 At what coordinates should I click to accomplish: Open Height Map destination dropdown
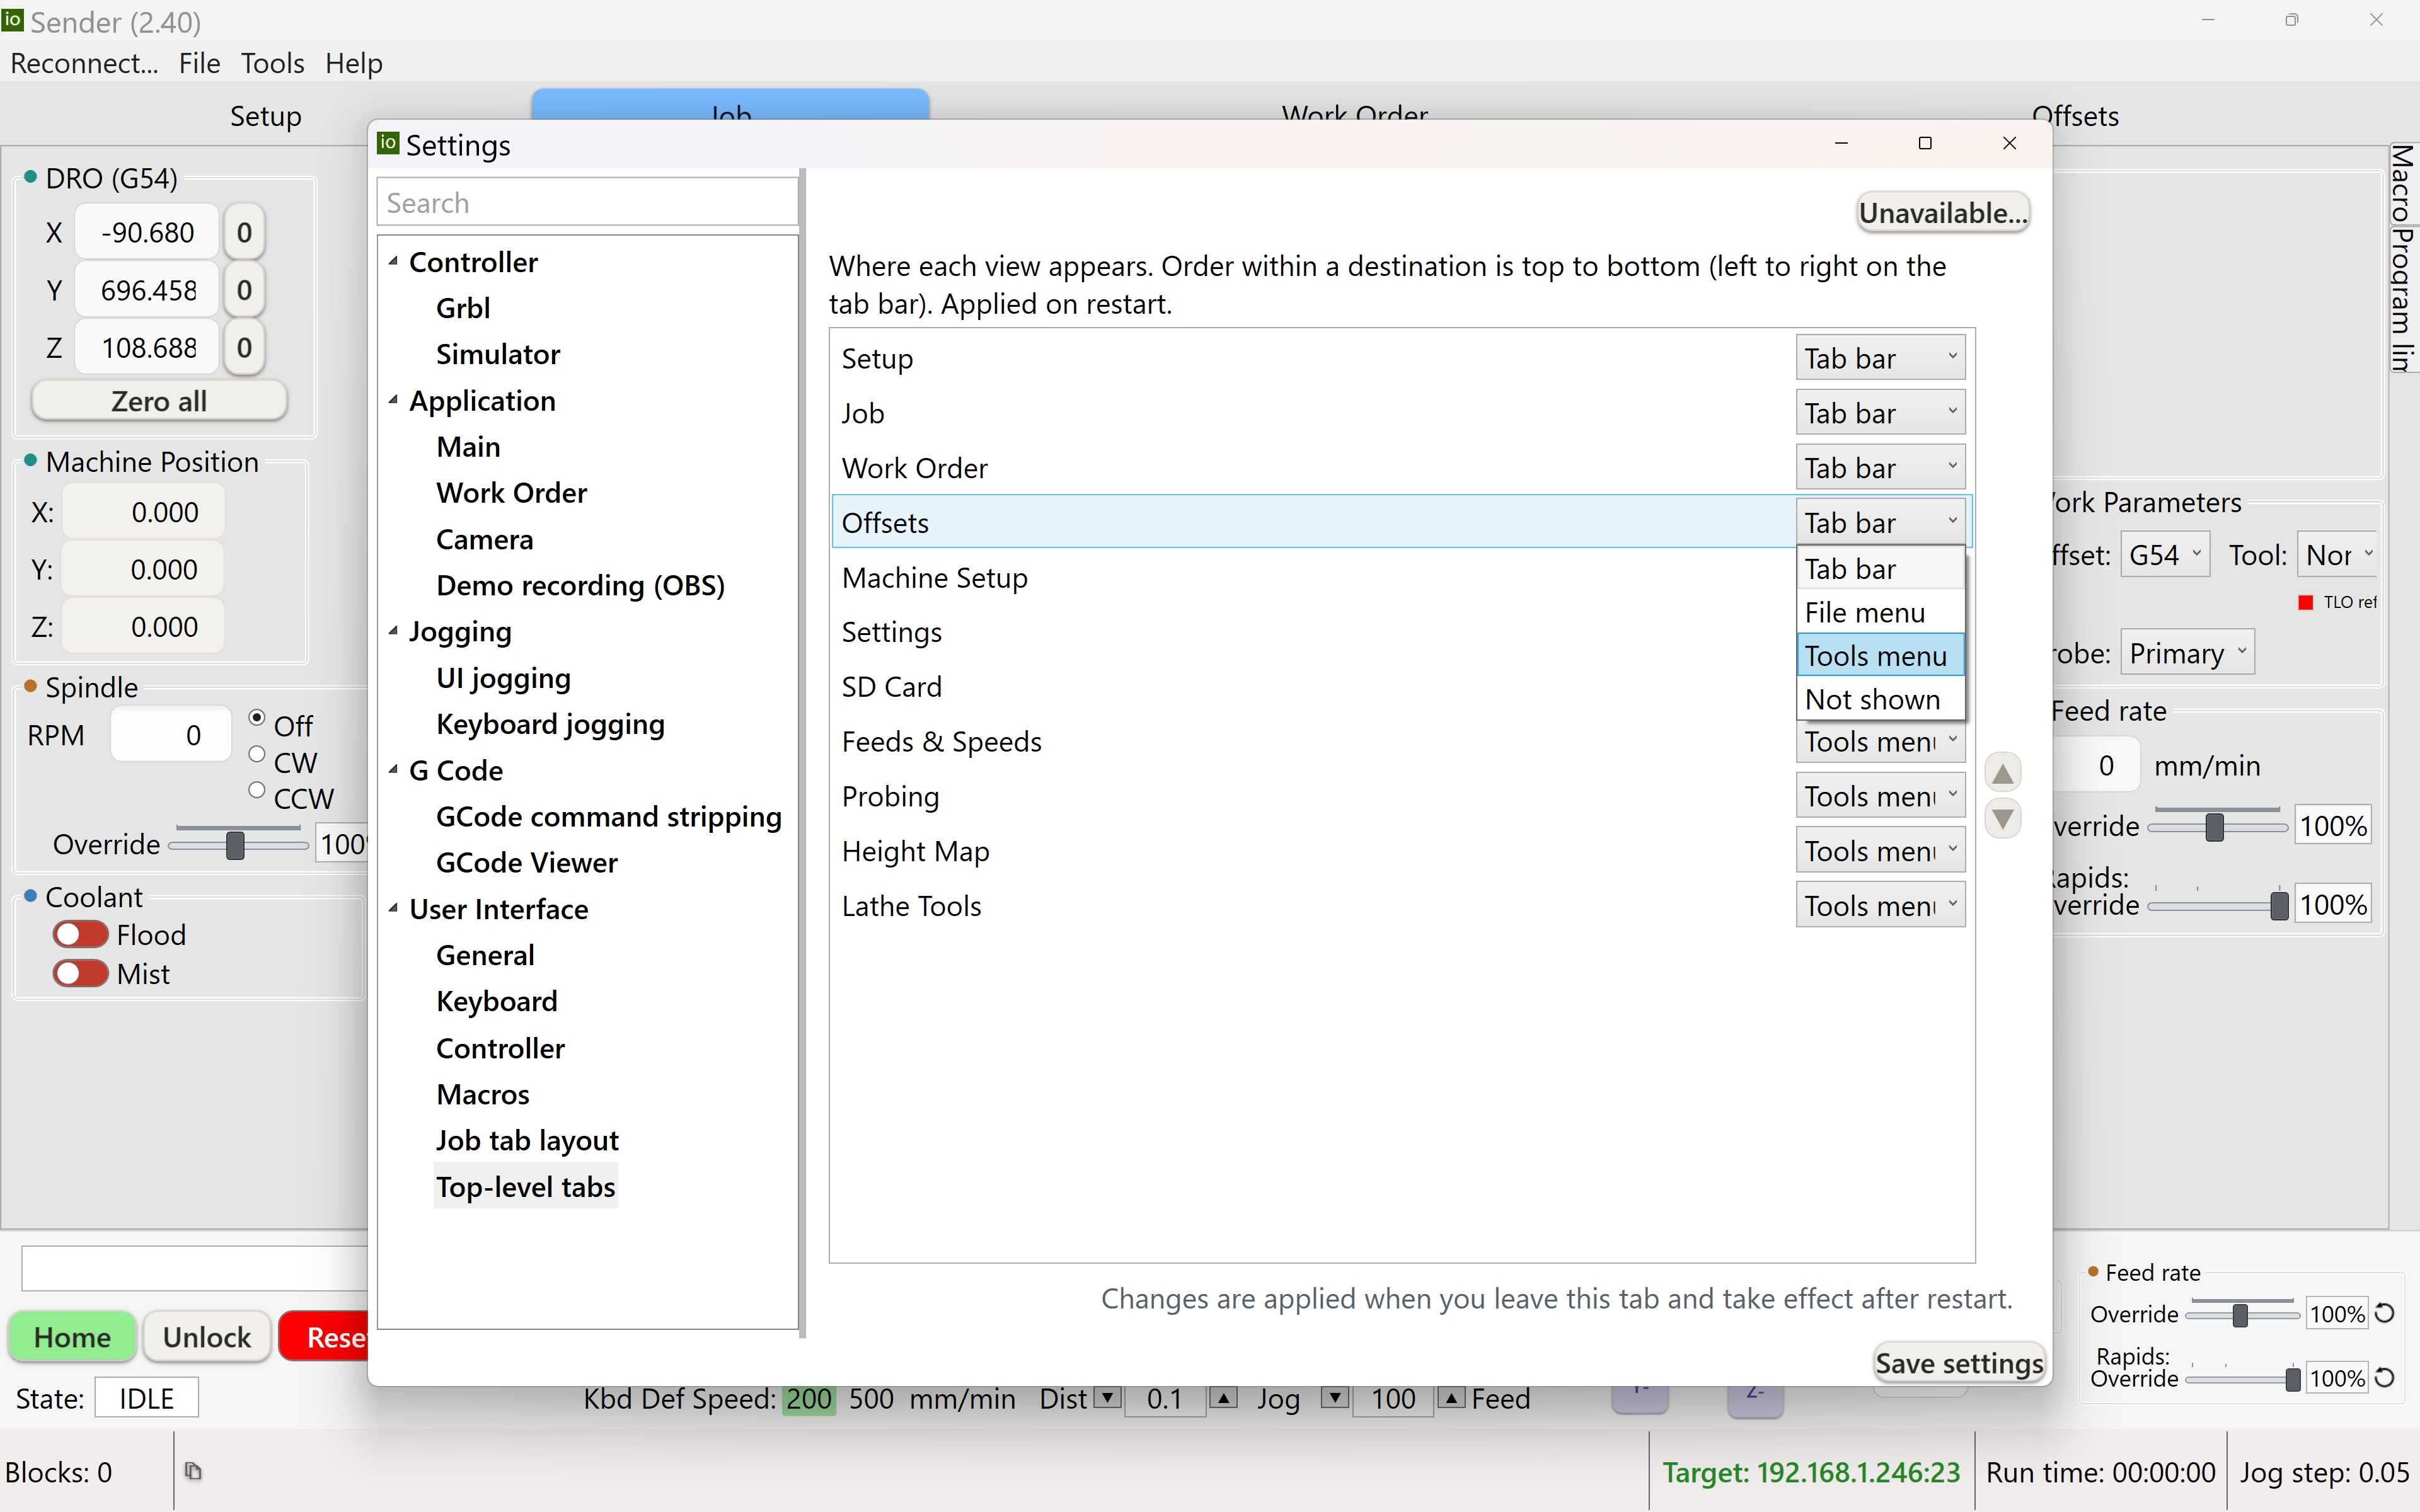pos(1880,851)
